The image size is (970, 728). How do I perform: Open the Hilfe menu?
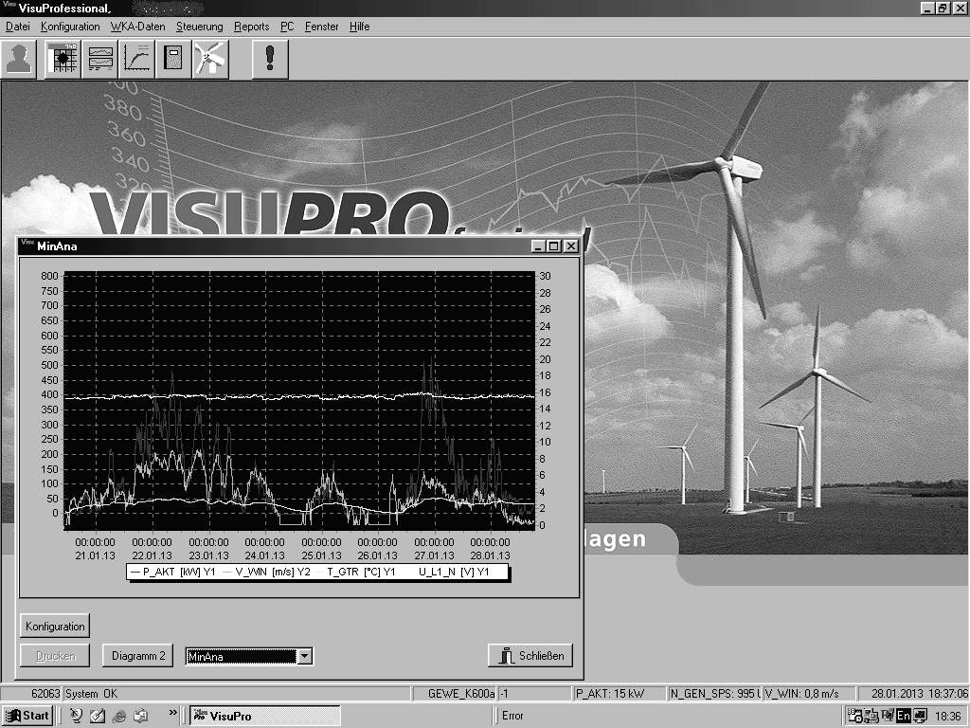(x=359, y=27)
